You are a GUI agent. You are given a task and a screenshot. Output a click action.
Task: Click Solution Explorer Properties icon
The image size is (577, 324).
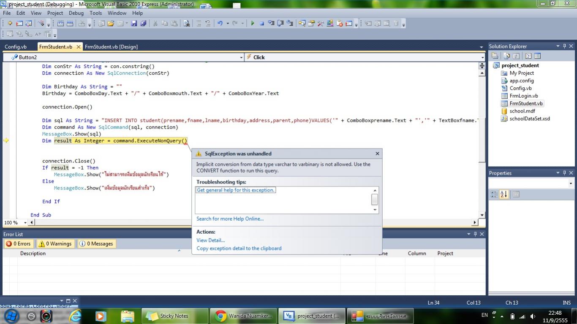coord(494,56)
